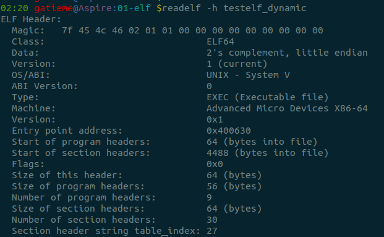Click the readelf command text in prompt

(181, 8)
